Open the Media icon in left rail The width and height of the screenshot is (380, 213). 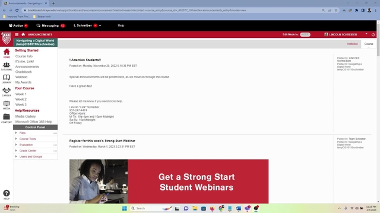(x=7, y=105)
